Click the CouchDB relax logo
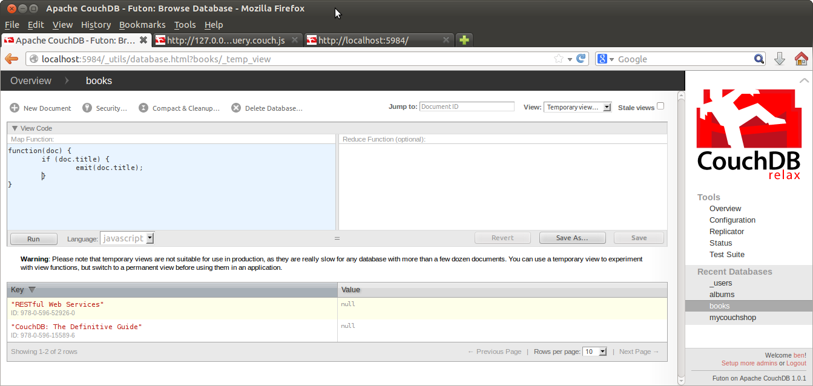Screen dimensions: 813x386 (x=749, y=134)
